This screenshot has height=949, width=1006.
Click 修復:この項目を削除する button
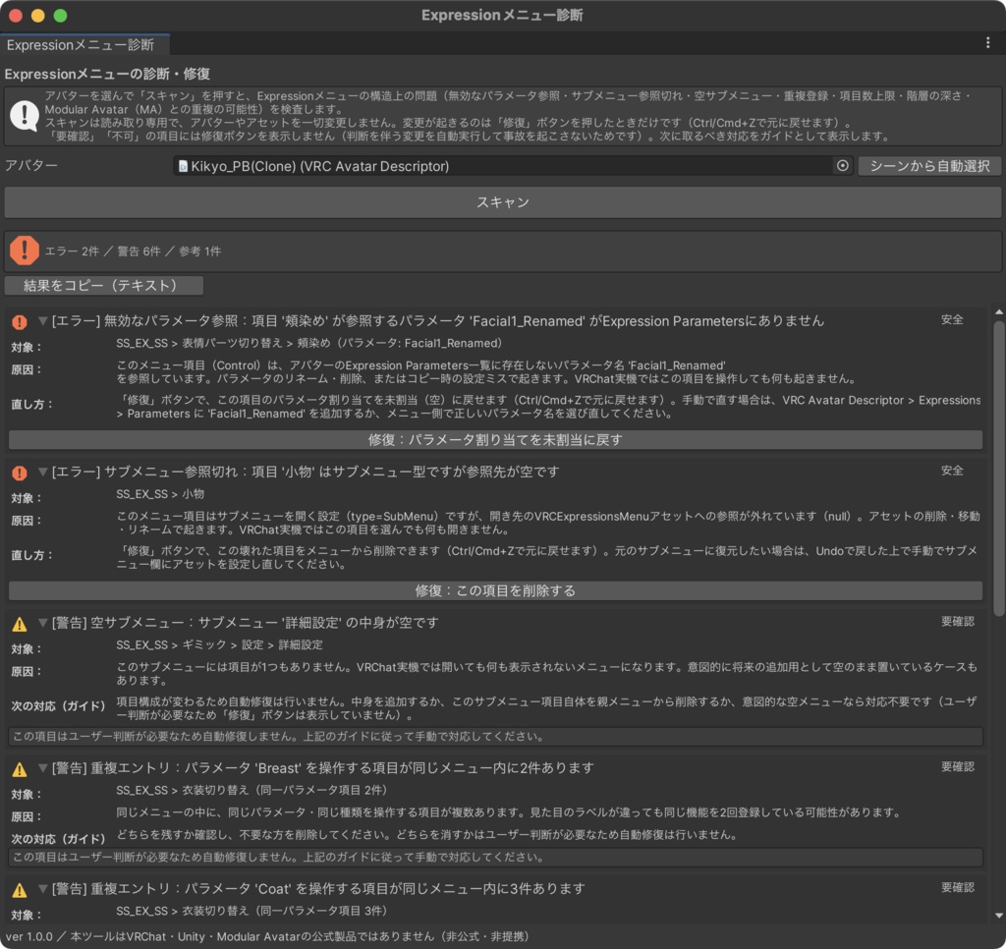(x=495, y=590)
